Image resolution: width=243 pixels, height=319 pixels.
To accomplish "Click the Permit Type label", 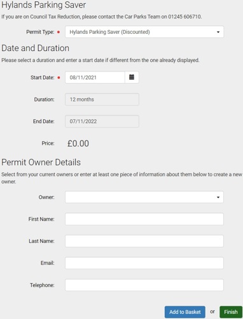I will pos(40,32).
